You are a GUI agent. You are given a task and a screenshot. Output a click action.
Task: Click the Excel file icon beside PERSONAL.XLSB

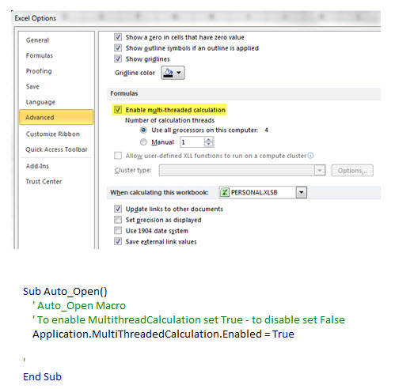(225, 192)
